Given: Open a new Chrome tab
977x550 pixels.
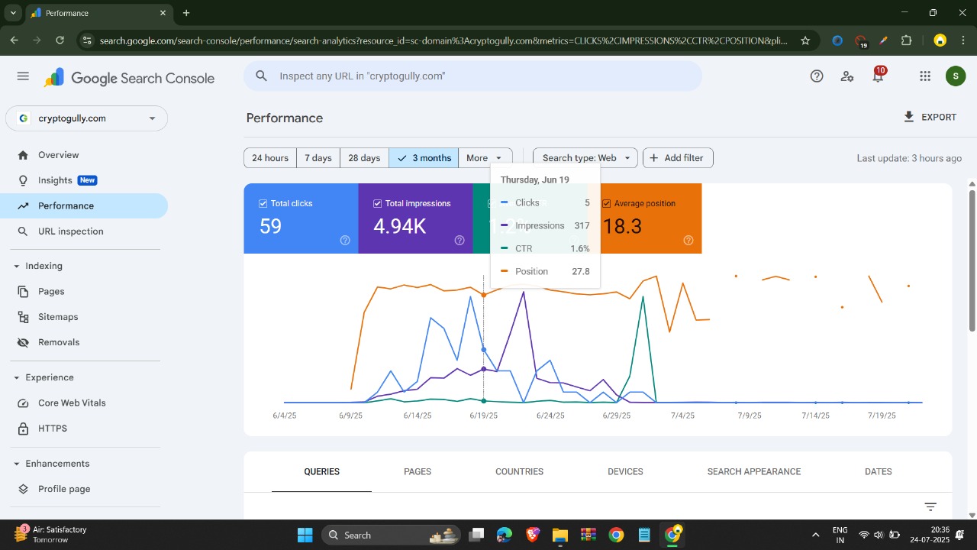Looking at the screenshot, I should (186, 13).
